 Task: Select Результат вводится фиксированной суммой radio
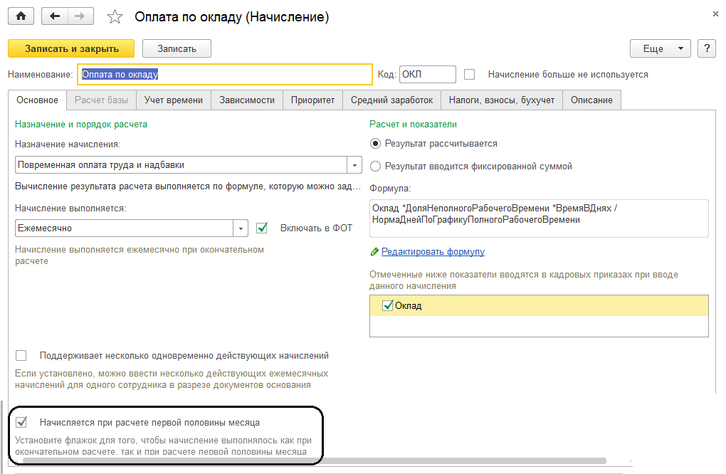pyautogui.click(x=376, y=166)
